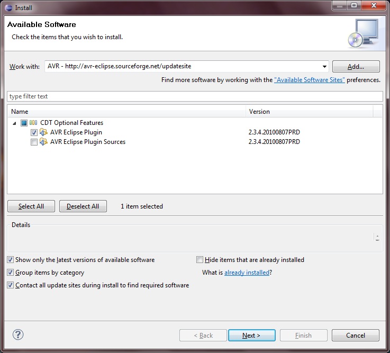Screen dimensions: 390x353
Task: Select the CDT Optional Features row label
Action: point(71,123)
